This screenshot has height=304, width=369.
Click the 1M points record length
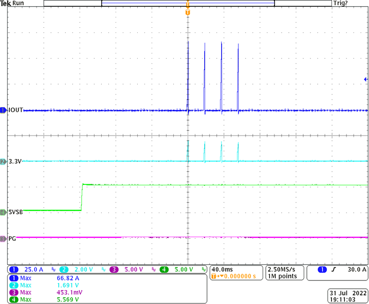(x=282, y=276)
